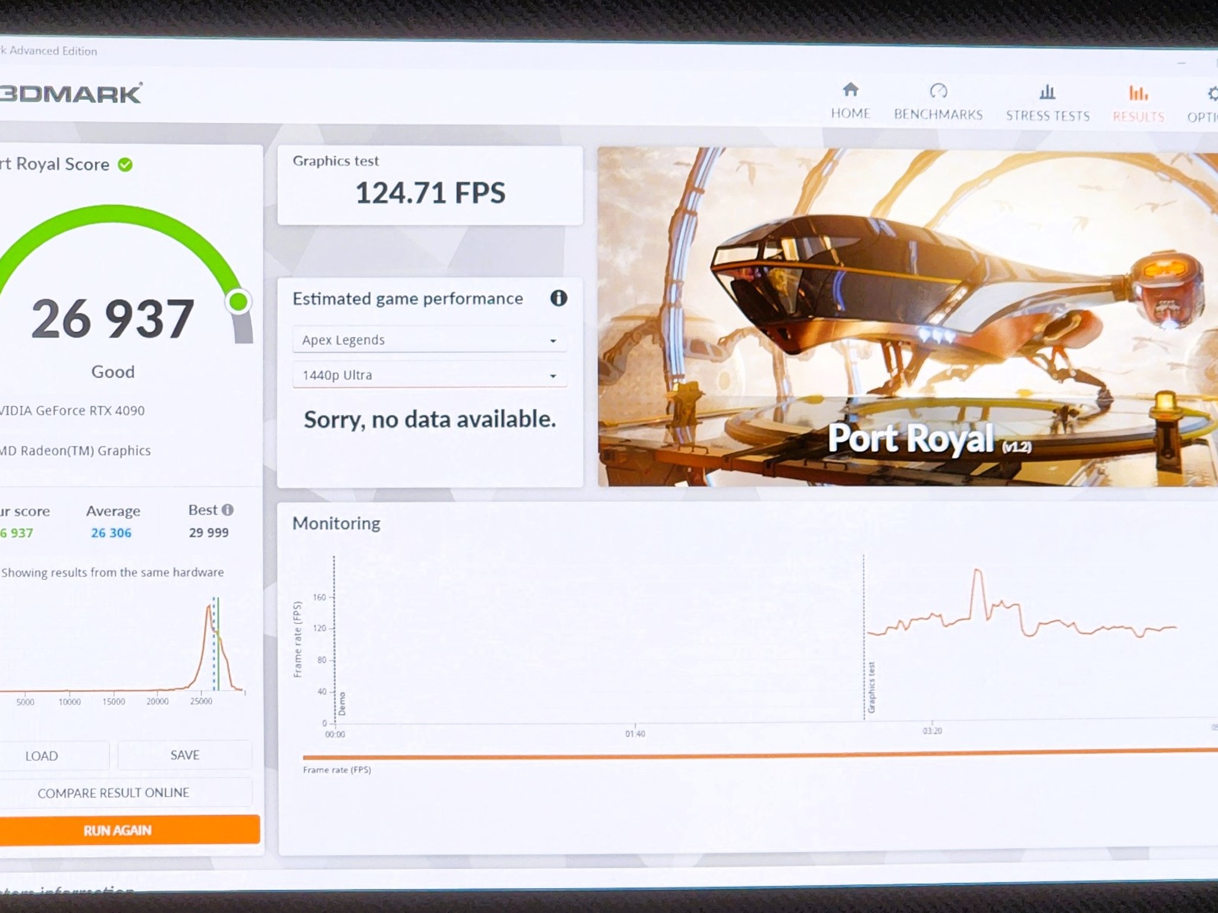Click the arrow on the Apex Legends selector

(x=553, y=341)
